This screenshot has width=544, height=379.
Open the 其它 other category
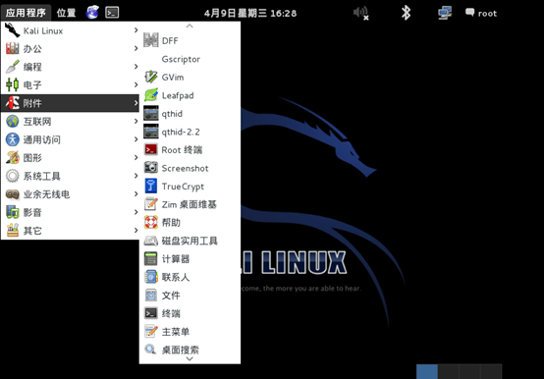coord(70,230)
